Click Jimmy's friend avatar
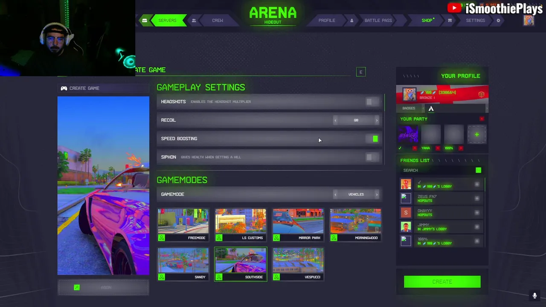The height and width of the screenshot is (307, 546). pos(406,227)
